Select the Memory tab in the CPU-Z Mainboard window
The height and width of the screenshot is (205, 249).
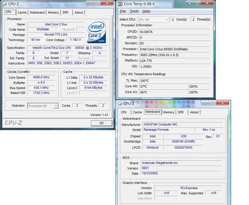pyautogui.click(x=169, y=112)
